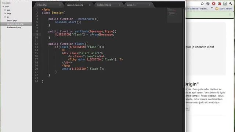The height and width of the screenshot is (132, 235).
Task: Open the TV Calendar bookmark
Action: point(197,9)
